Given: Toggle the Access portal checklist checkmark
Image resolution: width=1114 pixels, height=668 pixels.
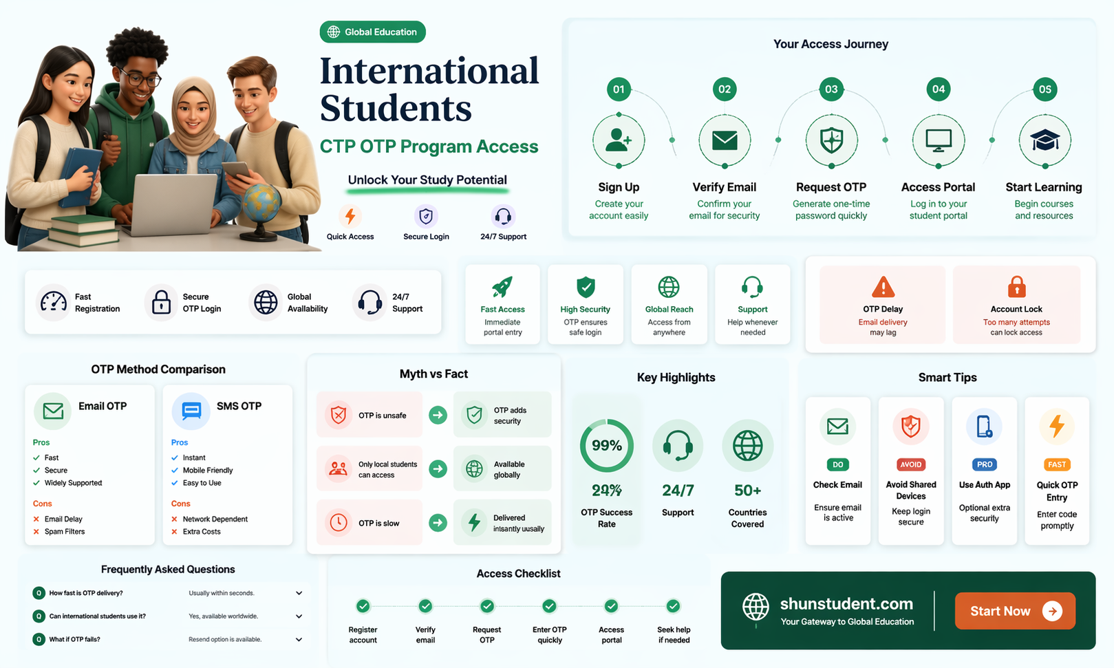Looking at the screenshot, I should click(x=611, y=606).
